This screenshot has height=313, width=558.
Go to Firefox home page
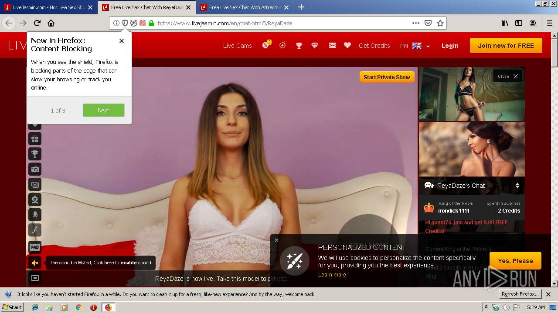(51, 23)
